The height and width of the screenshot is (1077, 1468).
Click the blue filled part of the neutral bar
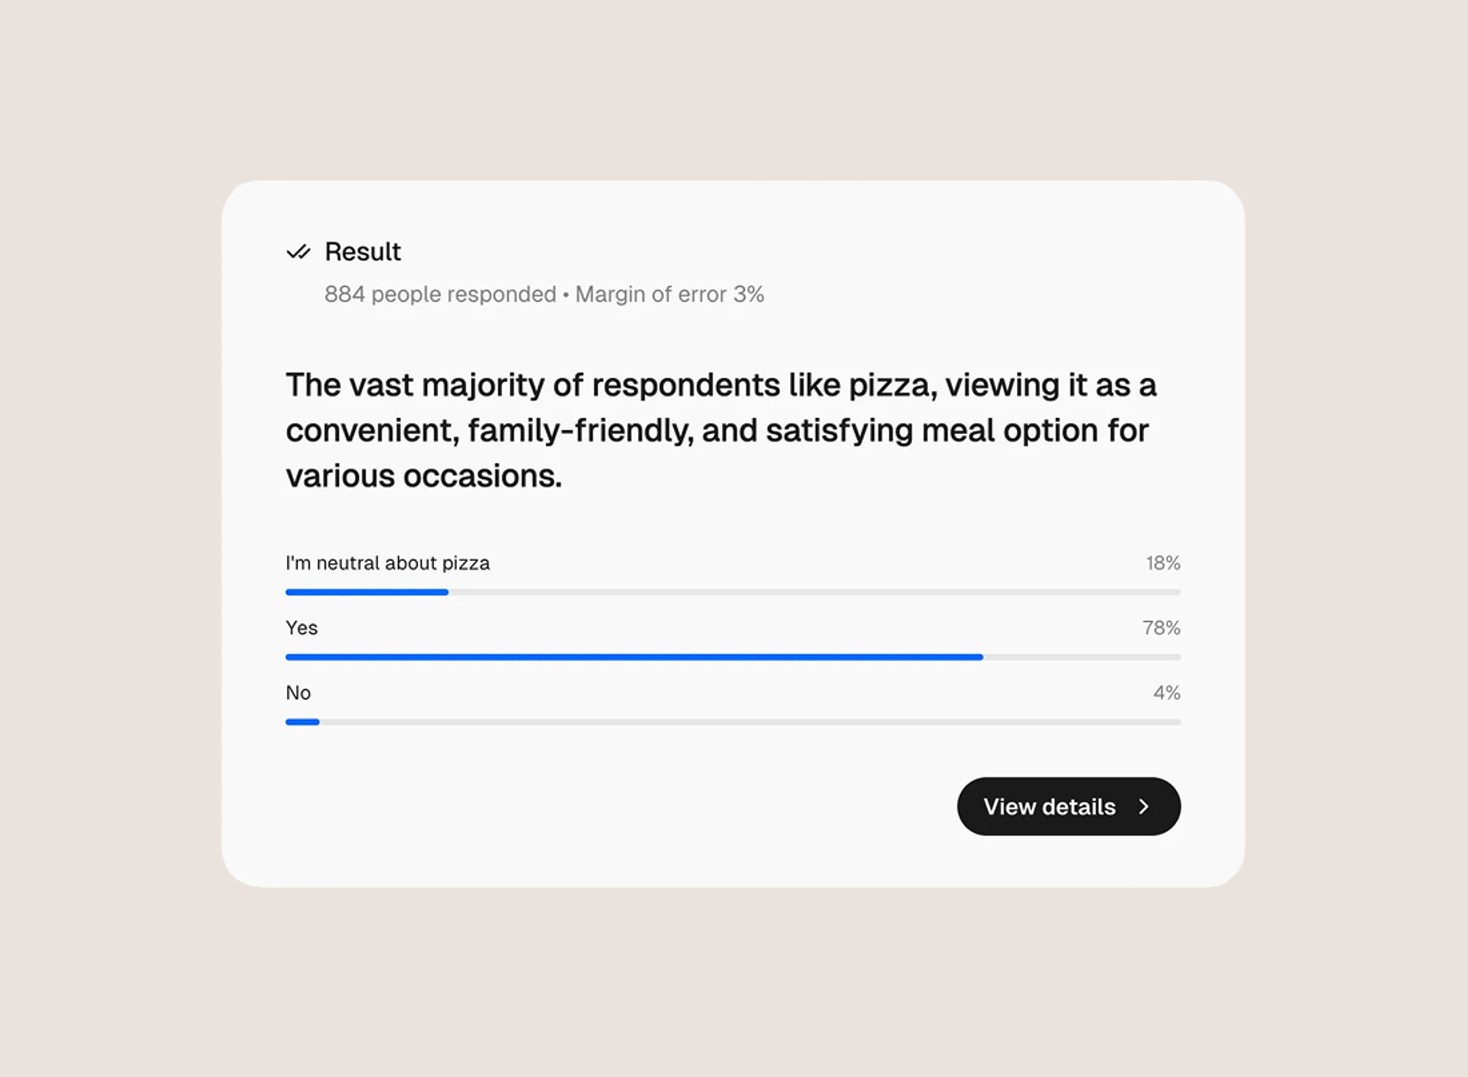[366, 592]
